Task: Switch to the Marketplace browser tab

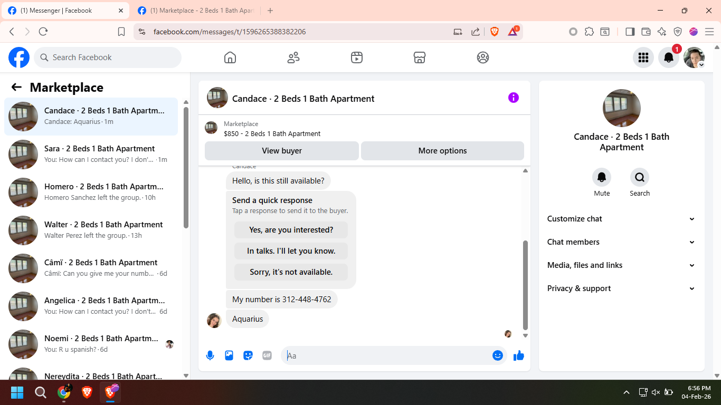Action: 196,11
